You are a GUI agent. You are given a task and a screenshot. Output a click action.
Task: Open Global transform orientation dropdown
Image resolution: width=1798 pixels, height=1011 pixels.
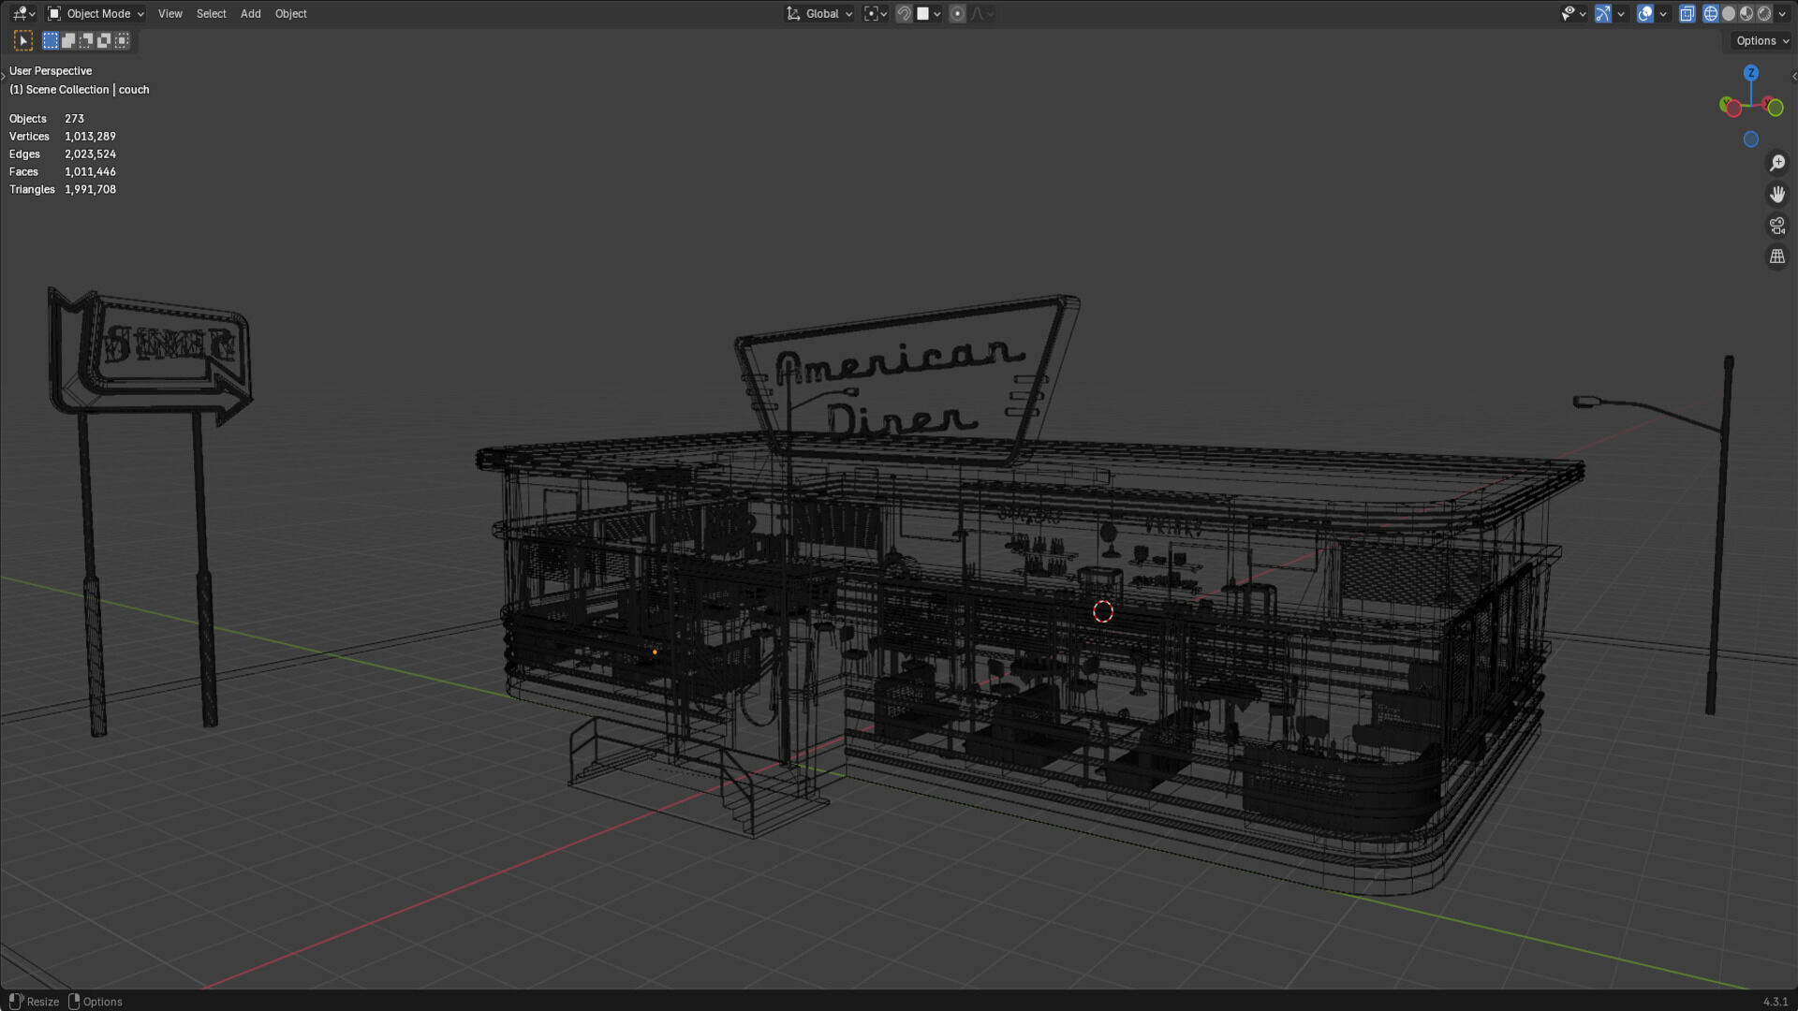pos(820,13)
